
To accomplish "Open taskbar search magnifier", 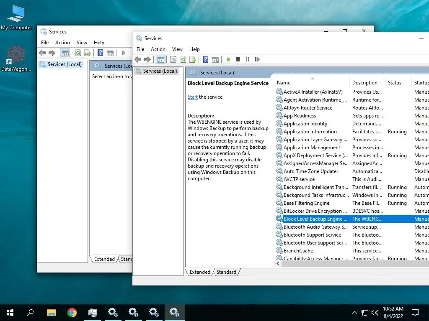I will [x=30, y=313].
